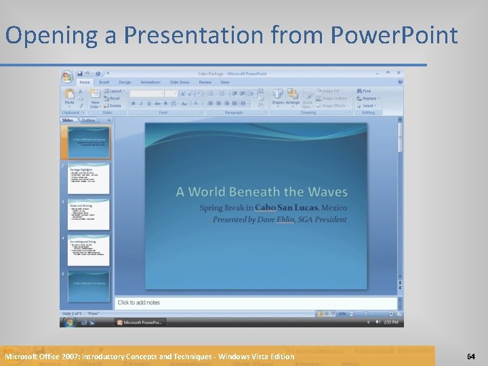Reset the slide with Reset button
Image resolution: width=488 pixels, height=366 pixels.
(x=112, y=98)
